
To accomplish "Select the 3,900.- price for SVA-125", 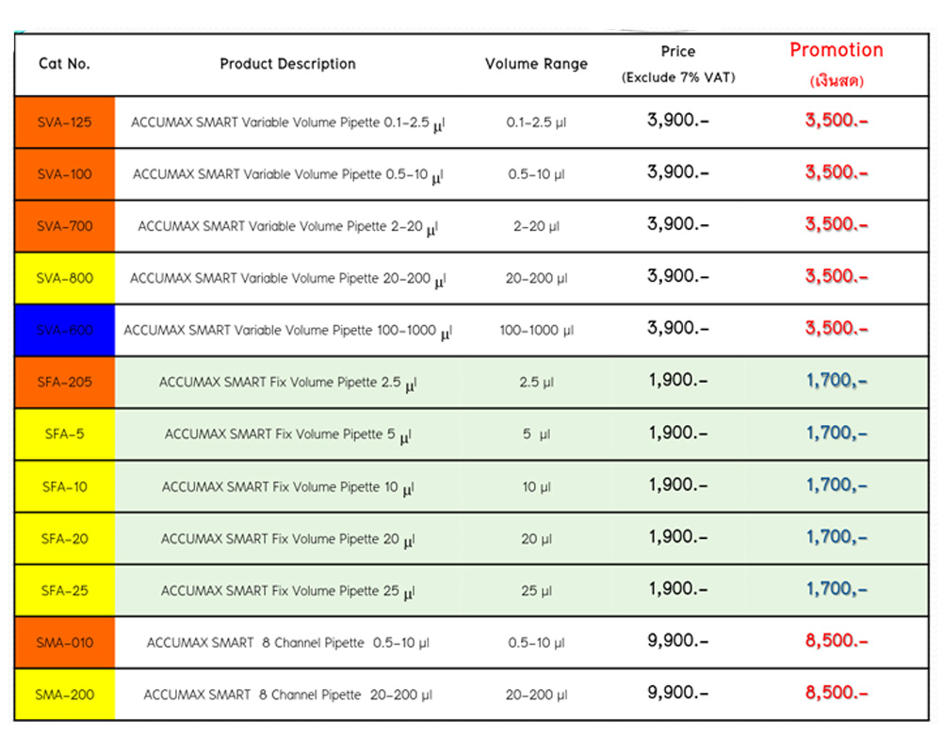I will click(x=678, y=121).
